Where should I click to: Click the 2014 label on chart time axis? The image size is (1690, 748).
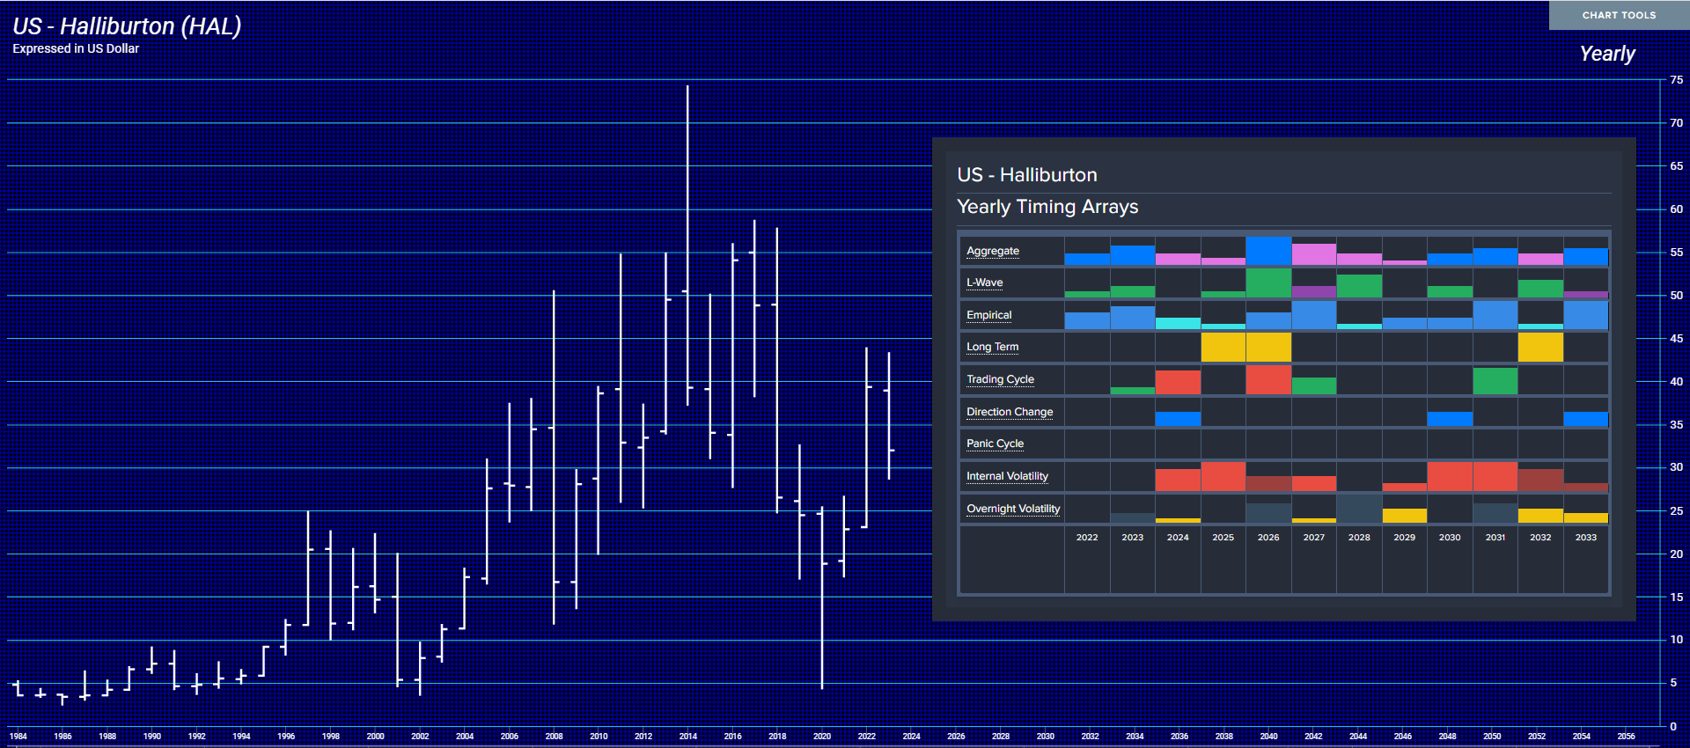pos(688,736)
